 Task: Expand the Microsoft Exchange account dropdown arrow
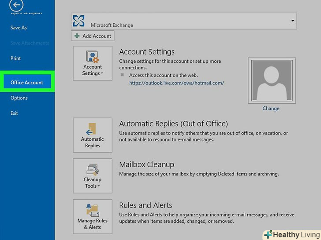[x=293, y=21]
